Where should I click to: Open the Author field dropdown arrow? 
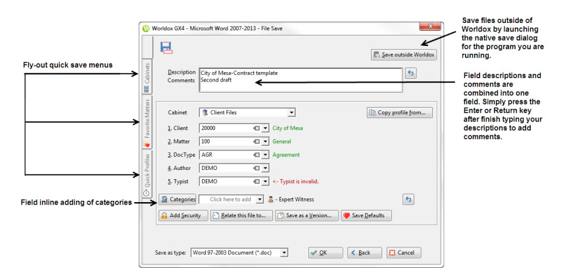coord(265,168)
